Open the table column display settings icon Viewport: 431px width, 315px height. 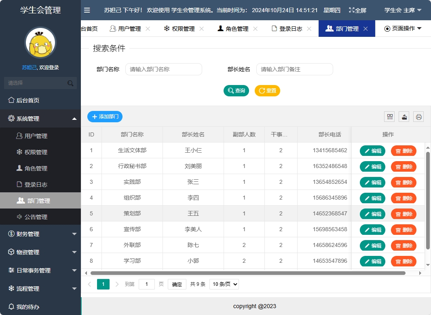(389, 117)
